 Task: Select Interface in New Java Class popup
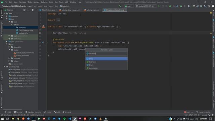(x=106, y=62)
